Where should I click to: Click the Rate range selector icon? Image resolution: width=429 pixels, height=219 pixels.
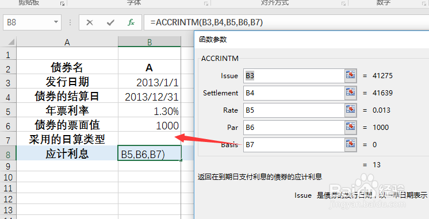(x=350, y=110)
